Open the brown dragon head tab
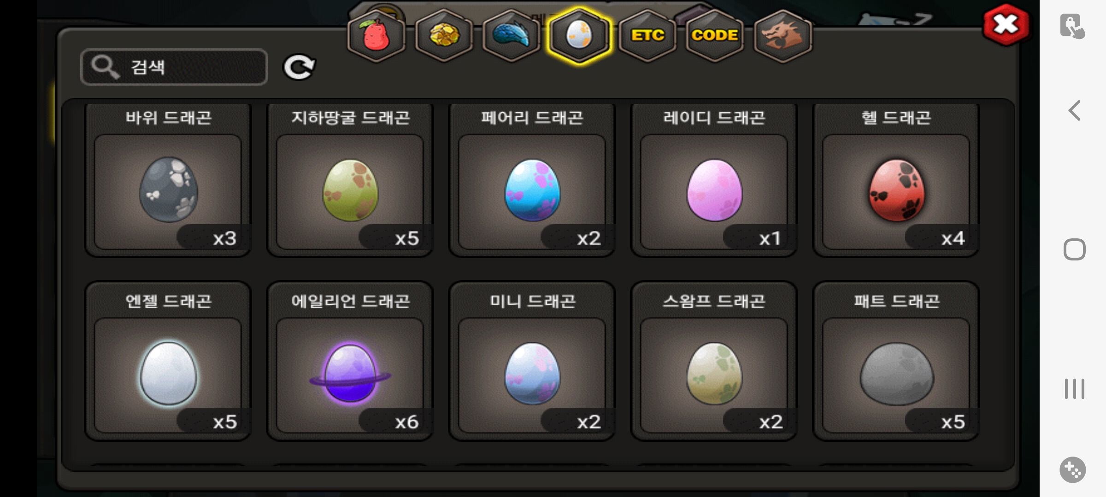Image resolution: width=1106 pixels, height=497 pixels. (x=783, y=36)
